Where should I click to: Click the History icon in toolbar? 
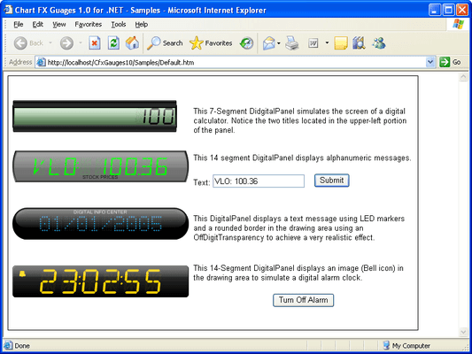tap(246, 43)
